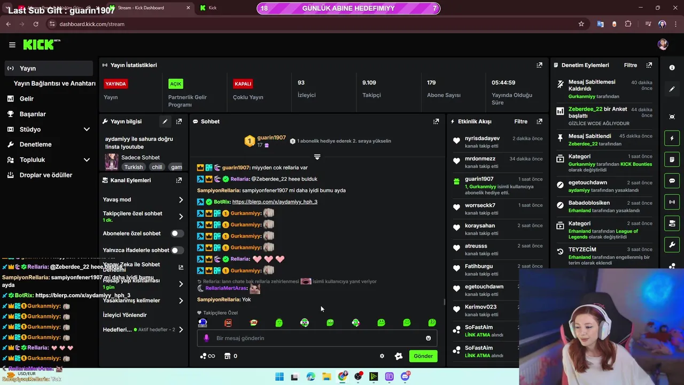Screen dimensions: 684x385
Task: Click guarin1907 username in gift leaderboard
Action: pos(271,137)
